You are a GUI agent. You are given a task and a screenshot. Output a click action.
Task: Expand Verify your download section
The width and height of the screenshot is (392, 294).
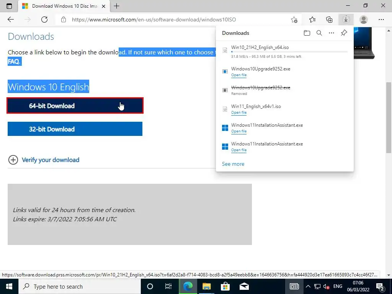pyautogui.click(x=44, y=160)
